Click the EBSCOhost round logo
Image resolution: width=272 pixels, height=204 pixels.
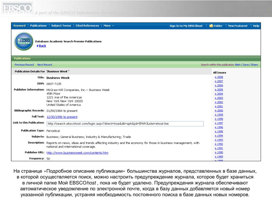pyautogui.click(x=24, y=41)
